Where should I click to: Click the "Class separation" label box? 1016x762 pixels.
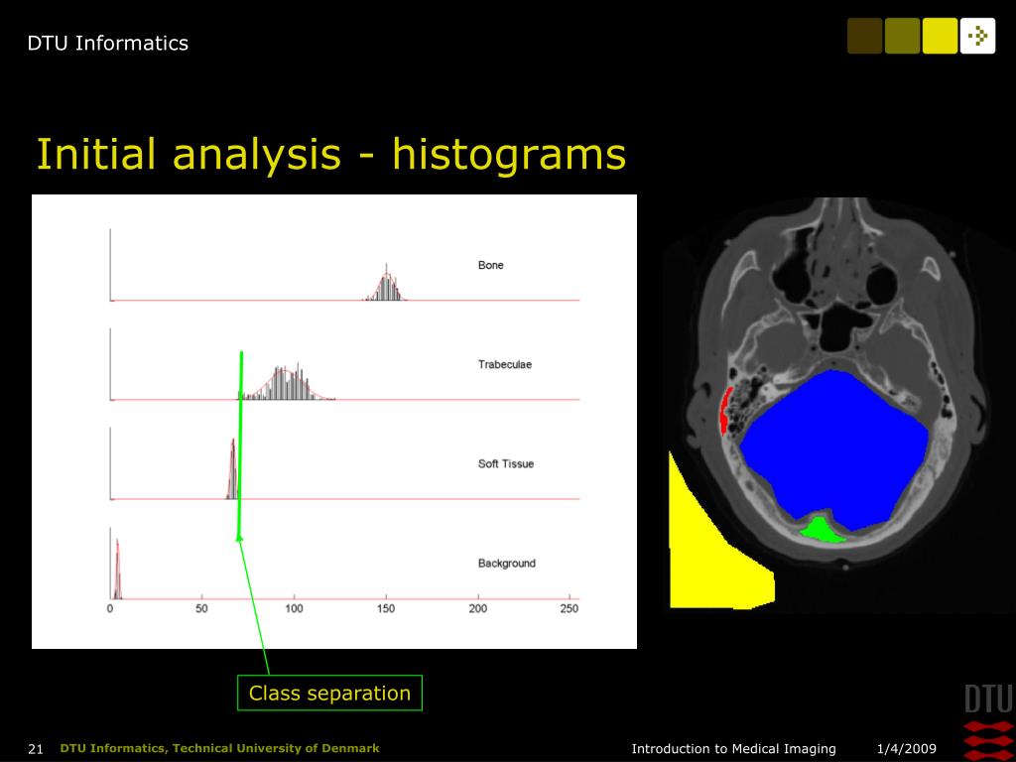[329, 693]
